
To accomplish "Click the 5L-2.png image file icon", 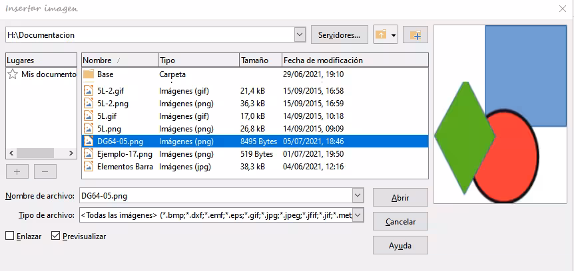I will point(89,104).
